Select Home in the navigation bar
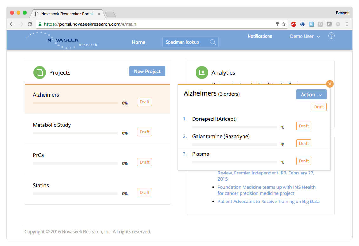The width and height of the screenshot is (359, 246). [x=138, y=42]
